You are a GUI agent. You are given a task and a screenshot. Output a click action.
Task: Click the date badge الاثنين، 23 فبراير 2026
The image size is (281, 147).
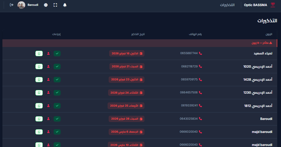[x=127, y=79]
